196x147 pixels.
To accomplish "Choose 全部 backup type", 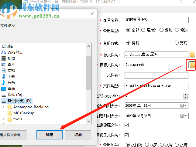I will pos(132,30).
